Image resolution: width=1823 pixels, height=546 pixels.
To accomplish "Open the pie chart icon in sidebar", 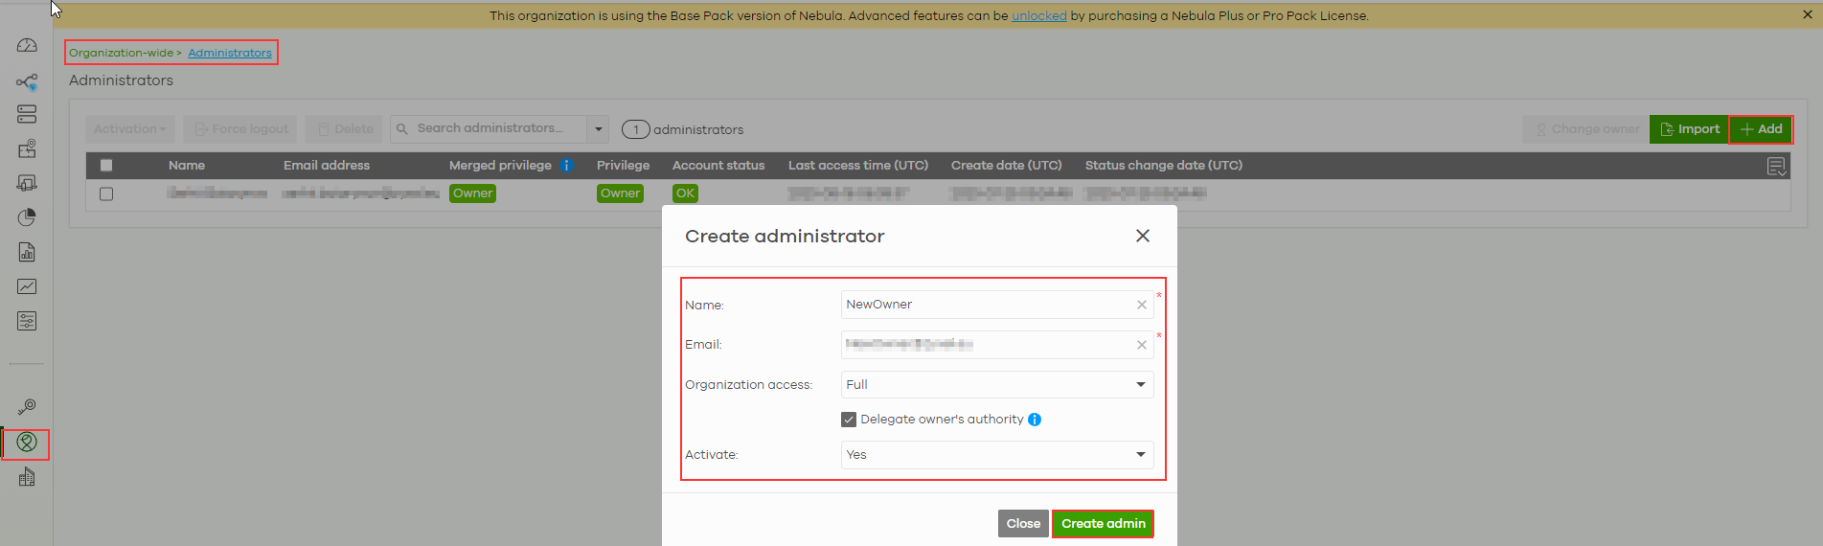I will point(27,217).
